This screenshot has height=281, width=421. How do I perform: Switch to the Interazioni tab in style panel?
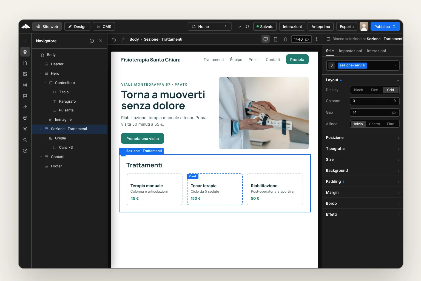pyautogui.click(x=376, y=51)
